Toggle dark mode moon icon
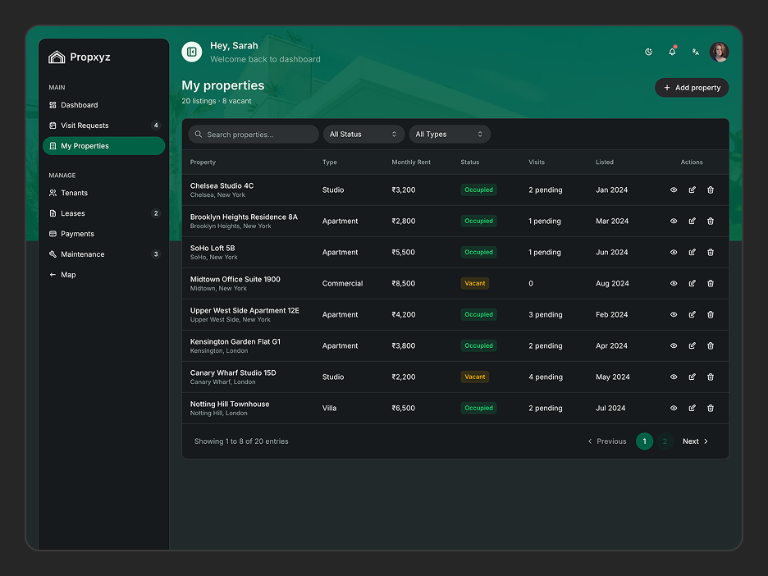 tap(648, 52)
